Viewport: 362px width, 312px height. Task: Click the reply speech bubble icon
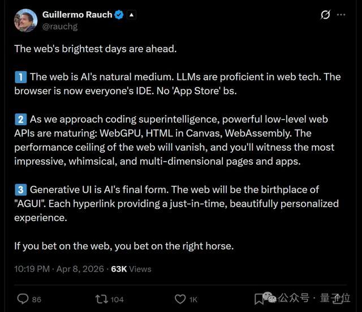23,298
